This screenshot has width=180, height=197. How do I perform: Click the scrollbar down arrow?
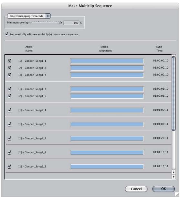point(174,177)
